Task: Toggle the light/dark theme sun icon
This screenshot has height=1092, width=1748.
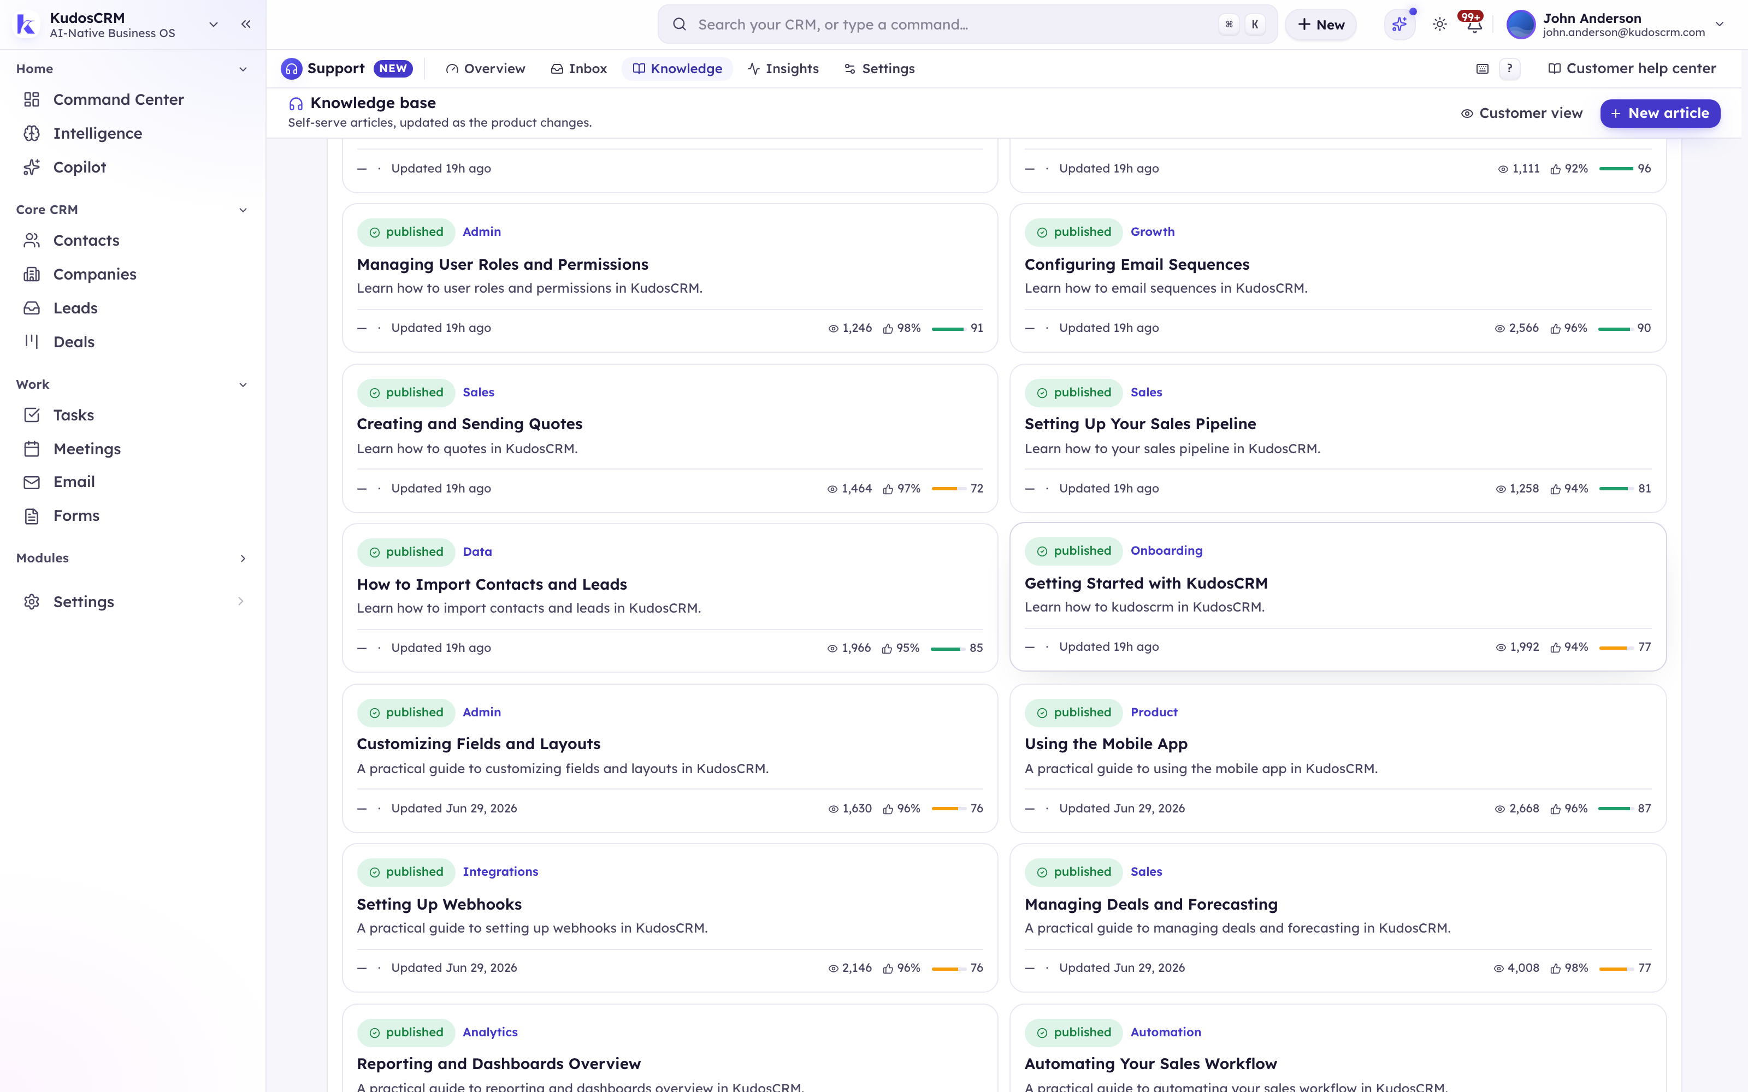Action: pyautogui.click(x=1439, y=25)
